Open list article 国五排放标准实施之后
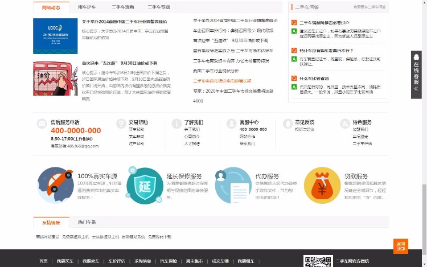Screen dimensions: 427x267 [x=233, y=51]
